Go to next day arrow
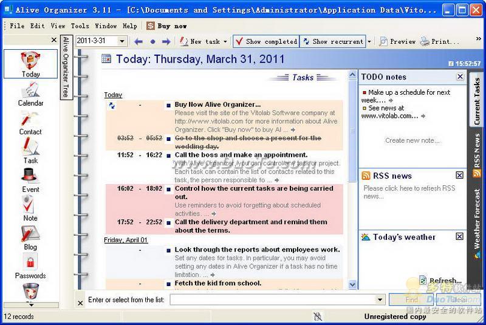The image size is (486, 325). [166, 41]
